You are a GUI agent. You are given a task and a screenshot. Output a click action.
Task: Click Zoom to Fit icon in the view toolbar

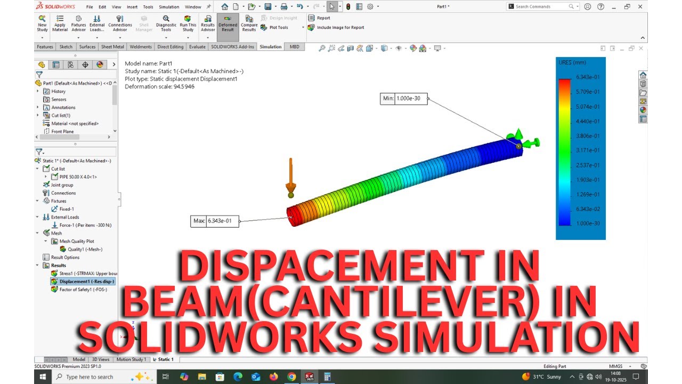tap(322, 48)
